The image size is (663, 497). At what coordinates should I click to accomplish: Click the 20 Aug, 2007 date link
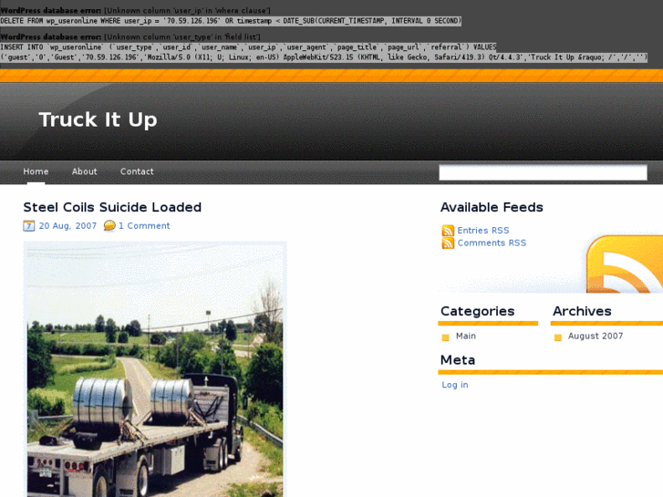(x=67, y=226)
